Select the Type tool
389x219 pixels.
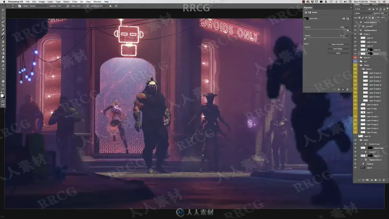3,69
